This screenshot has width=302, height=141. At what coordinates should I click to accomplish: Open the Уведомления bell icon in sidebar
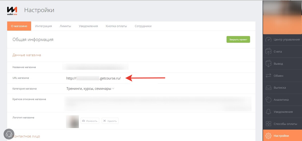(269, 112)
